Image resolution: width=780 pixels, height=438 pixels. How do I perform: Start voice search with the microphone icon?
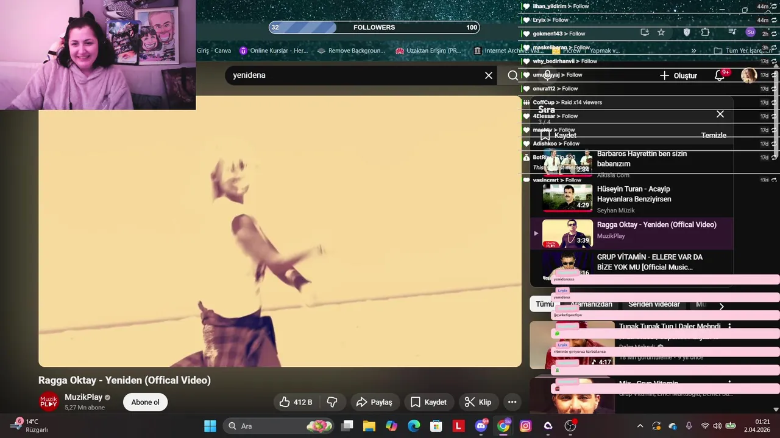[x=548, y=75]
